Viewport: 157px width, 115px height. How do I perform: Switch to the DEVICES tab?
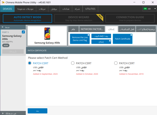coord(7,9)
